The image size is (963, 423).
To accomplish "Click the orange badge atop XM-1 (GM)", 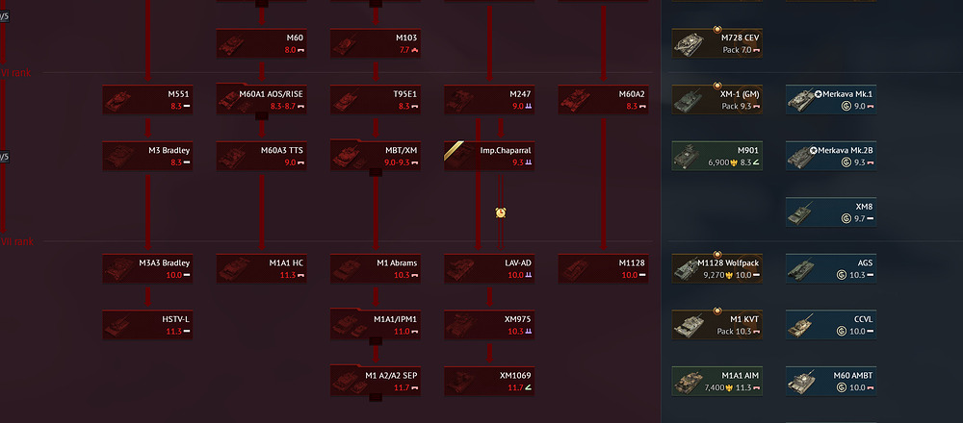I will click(x=716, y=86).
